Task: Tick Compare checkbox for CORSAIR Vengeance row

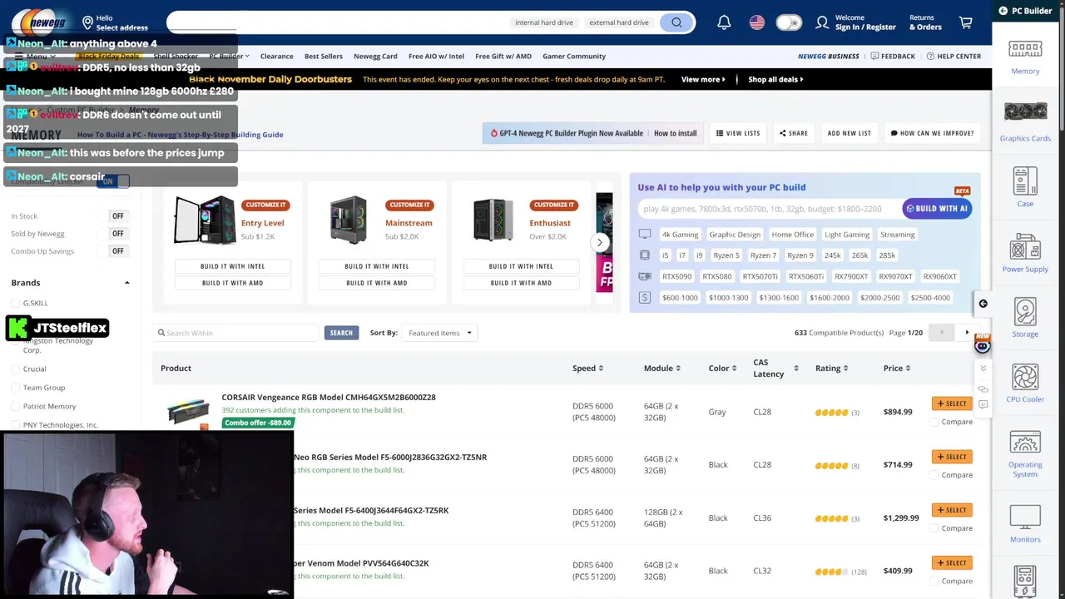Action: (934, 422)
